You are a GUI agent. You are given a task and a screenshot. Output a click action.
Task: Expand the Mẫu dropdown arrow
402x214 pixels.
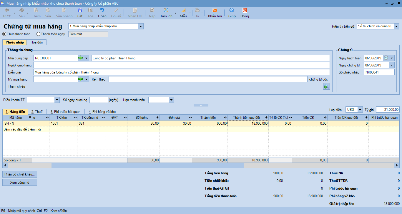click(x=190, y=13)
